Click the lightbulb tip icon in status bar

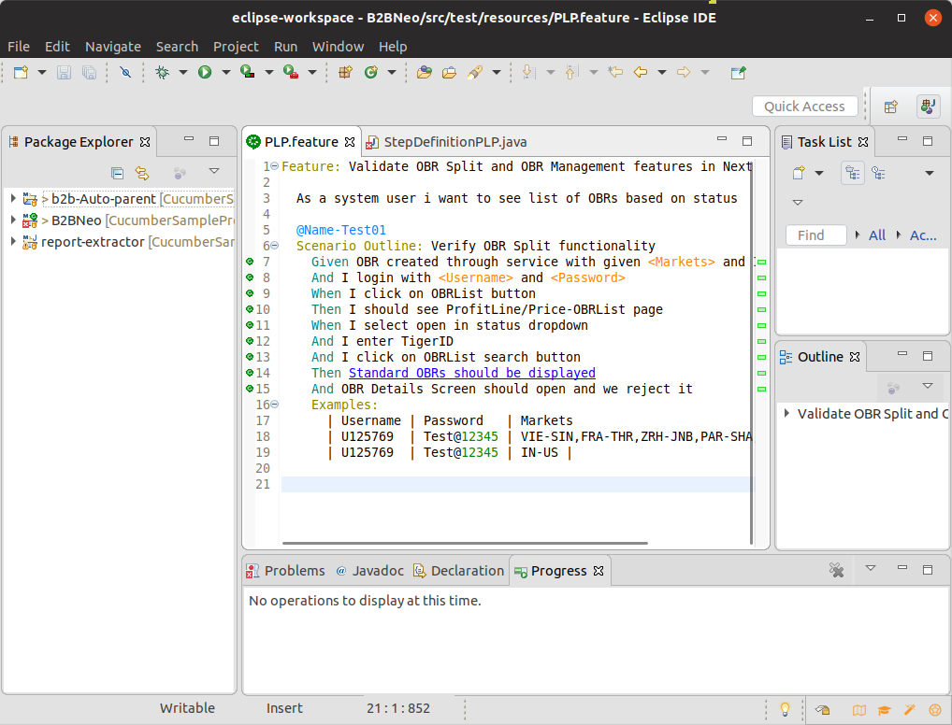[x=786, y=708]
